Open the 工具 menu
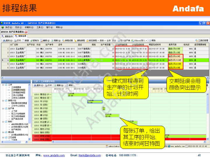Image resolution: width=210 pixels, height=158 pixels. point(40,28)
